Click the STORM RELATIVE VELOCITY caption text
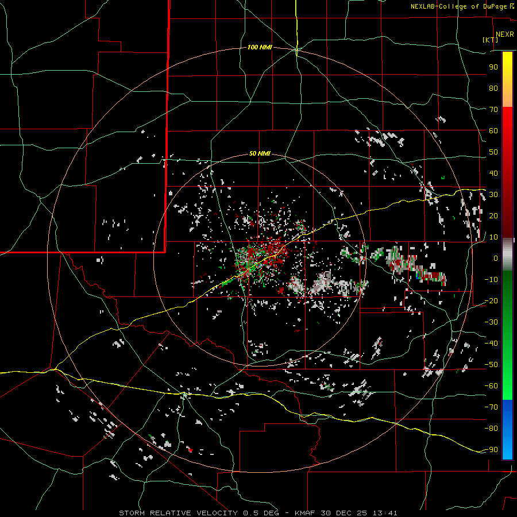Screen dimensions: 517x517 (x=178, y=513)
